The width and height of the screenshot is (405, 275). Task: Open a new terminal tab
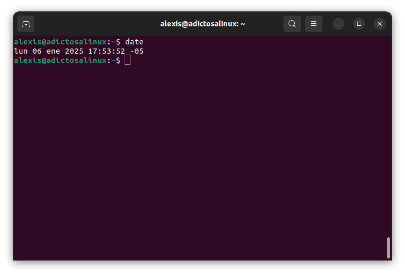tap(26, 24)
